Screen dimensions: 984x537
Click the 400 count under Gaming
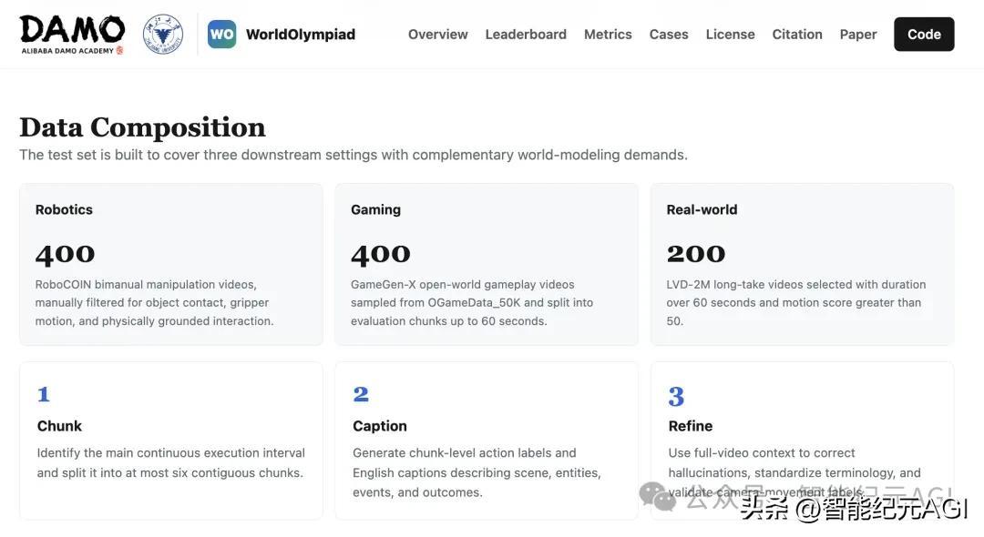381,254
